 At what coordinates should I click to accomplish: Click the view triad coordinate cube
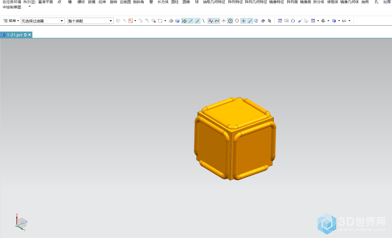click(x=21, y=222)
